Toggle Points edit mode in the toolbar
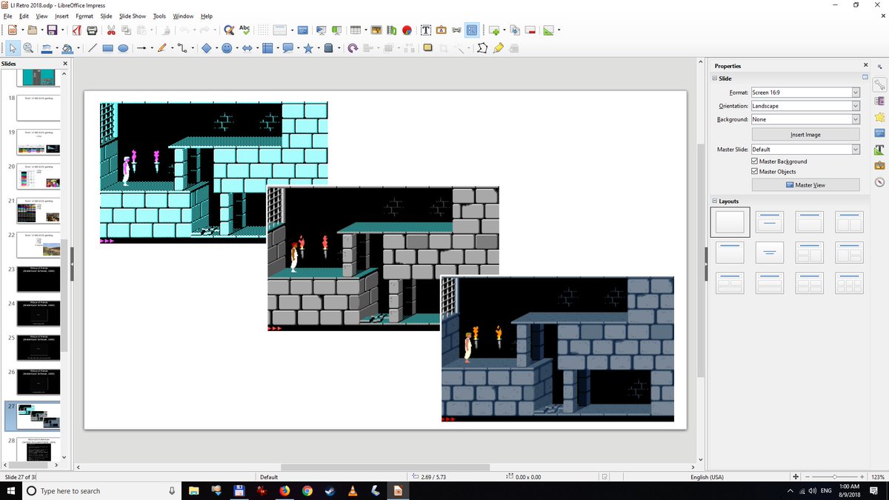Screen dimensions: 889x500 pos(482,48)
